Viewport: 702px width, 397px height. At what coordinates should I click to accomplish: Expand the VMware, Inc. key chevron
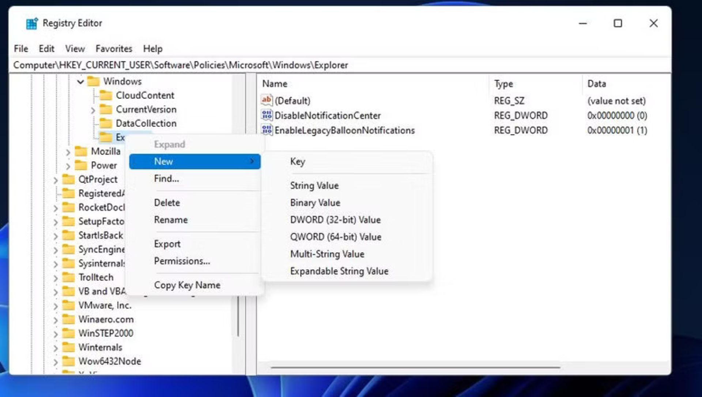click(x=56, y=306)
